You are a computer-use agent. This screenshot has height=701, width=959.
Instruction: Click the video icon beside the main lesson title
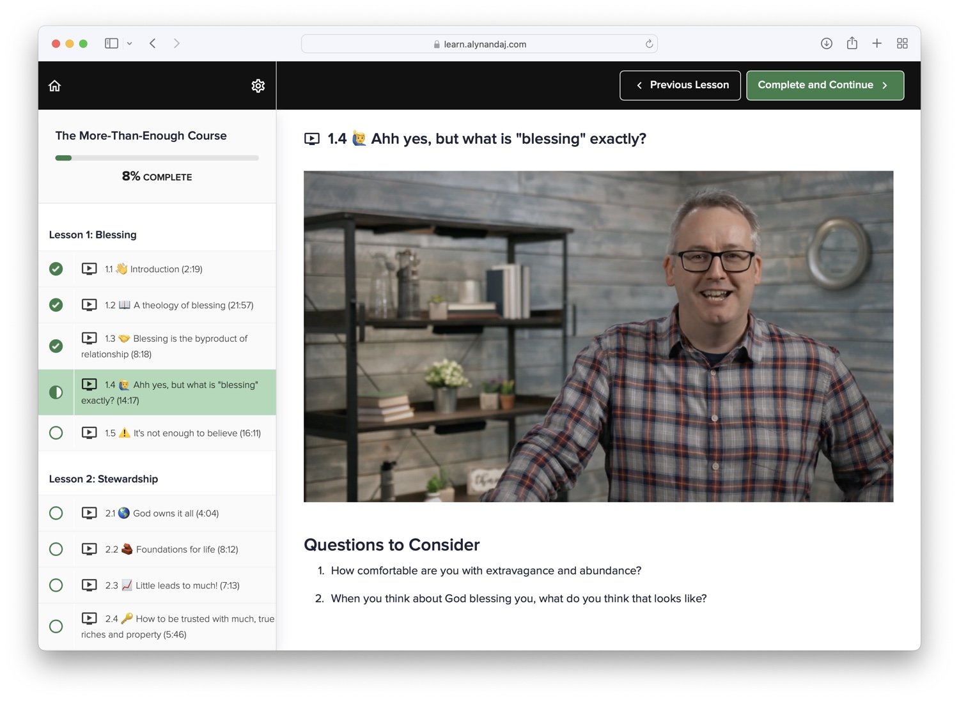pos(312,139)
